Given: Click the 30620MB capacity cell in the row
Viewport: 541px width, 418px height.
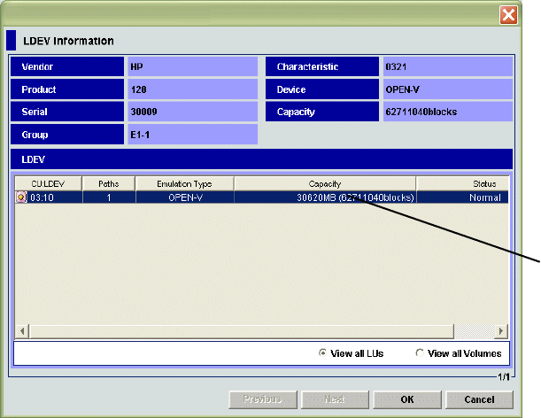Looking at the screenshot, I should coord(324,198).
